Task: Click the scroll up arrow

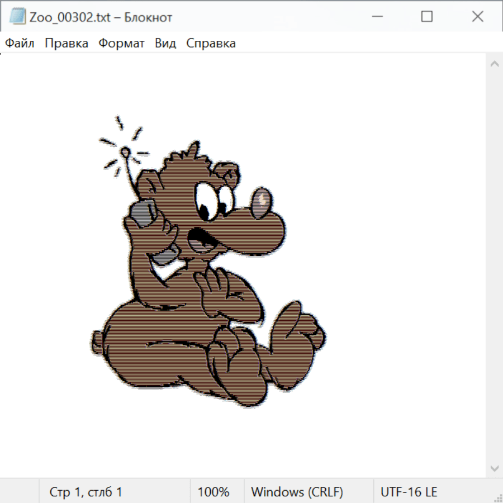Action: click(x=494, y=64)
